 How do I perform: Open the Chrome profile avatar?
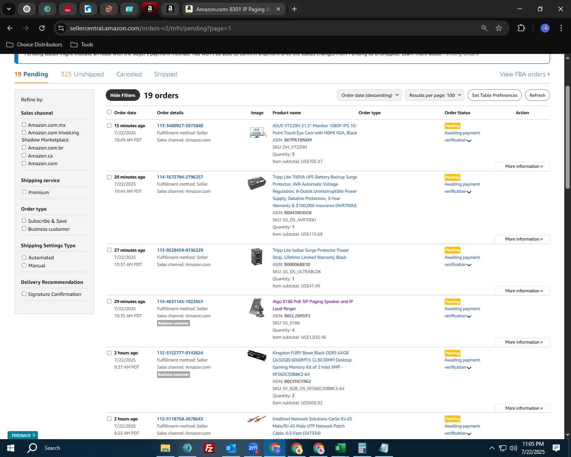[545, 28]
